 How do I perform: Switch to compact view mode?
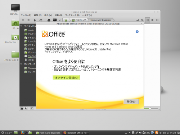click(x=157, y=20)
